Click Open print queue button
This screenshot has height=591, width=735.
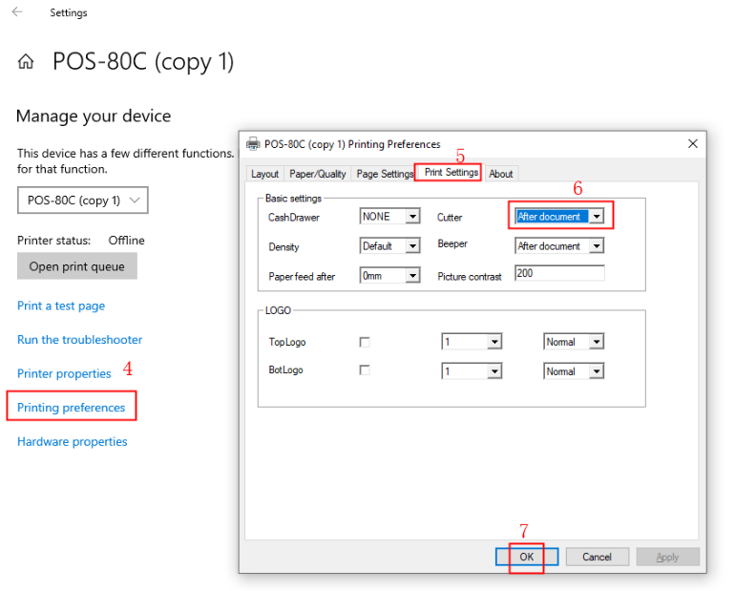pyautogui.click(x=77, y=266)
